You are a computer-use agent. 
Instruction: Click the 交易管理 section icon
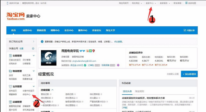pyautogui.click(x=10, y=56)
